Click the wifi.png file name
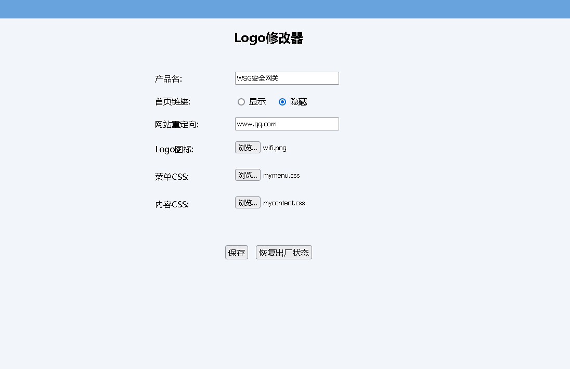The width and height of the screenshot is (570, 369). (275, 148)
